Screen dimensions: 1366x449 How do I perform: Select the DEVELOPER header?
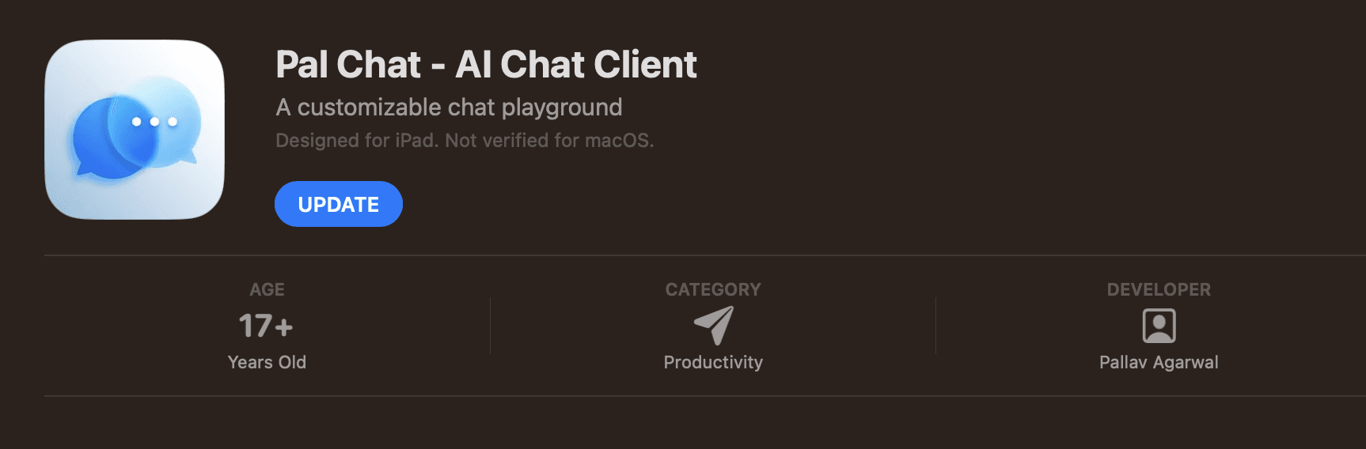pos(1159,289)
